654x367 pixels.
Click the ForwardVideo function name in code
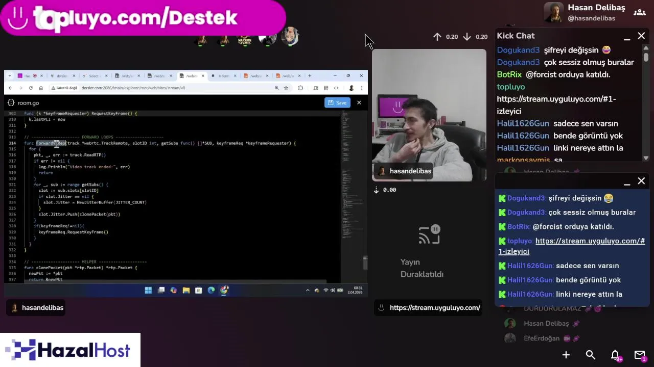[x=51, y=143]
